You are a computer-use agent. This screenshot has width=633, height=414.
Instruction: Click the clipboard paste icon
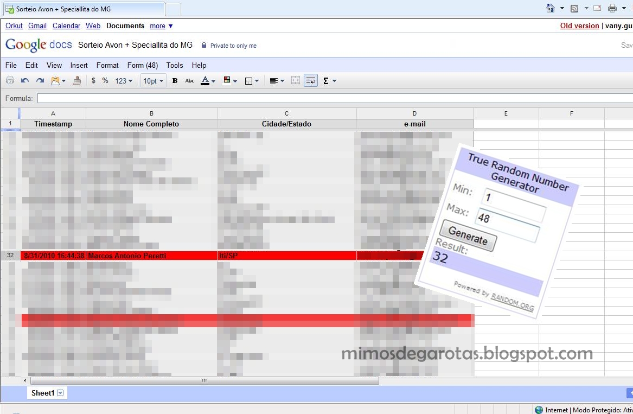[x=55, y=81]
